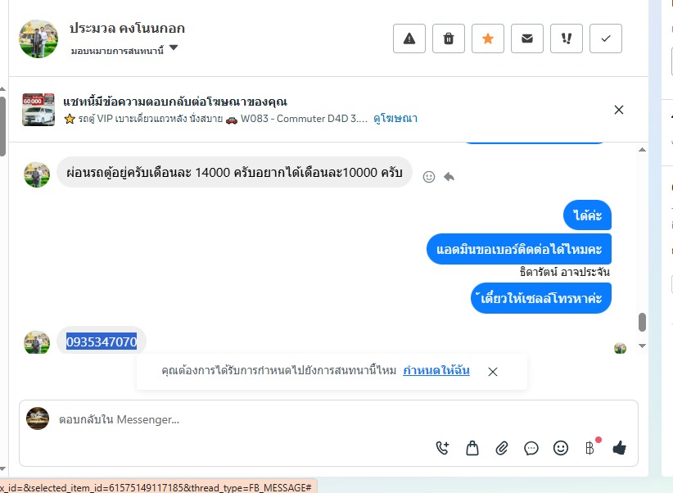Send a thumbs-up like
Image resolution: width=673 pixels, height=493 pixels.
point(619,448)
